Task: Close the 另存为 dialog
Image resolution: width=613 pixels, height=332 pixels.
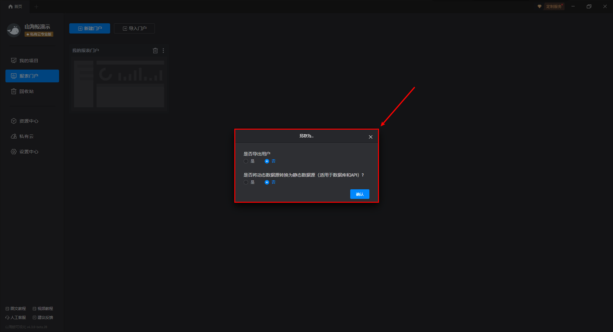Action: (370, 137)
